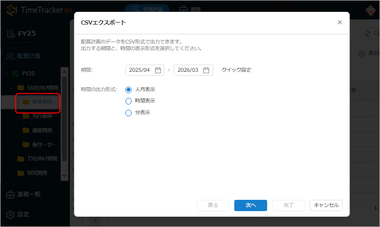Open the start date calendar icon
Viewport: 380px width, 227px height.
158,70
